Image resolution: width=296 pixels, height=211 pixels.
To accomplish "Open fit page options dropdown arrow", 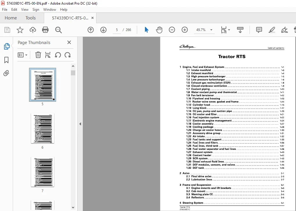I will coord(229,30).
